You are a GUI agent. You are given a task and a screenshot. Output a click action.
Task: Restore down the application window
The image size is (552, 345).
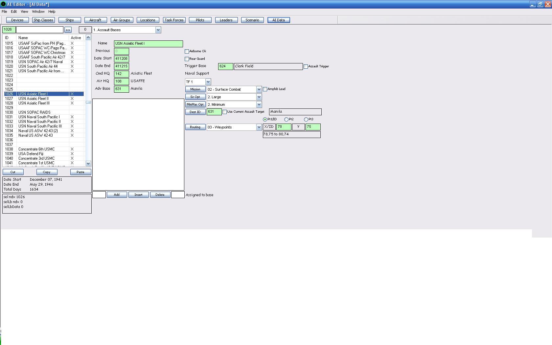tap(540, 4)
